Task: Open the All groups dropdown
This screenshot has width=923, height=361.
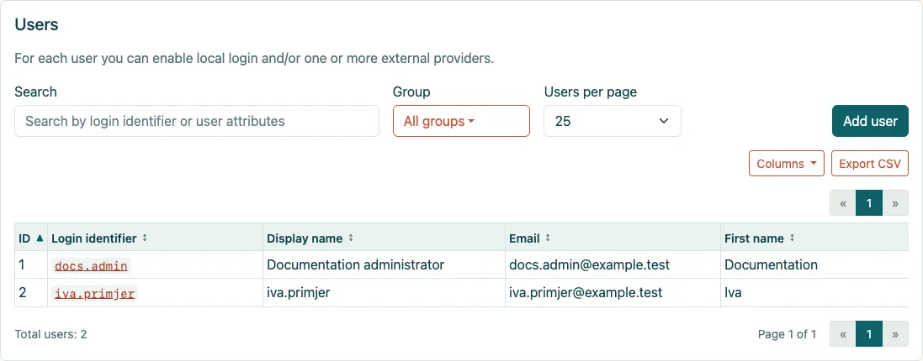Action: point(461,121)
